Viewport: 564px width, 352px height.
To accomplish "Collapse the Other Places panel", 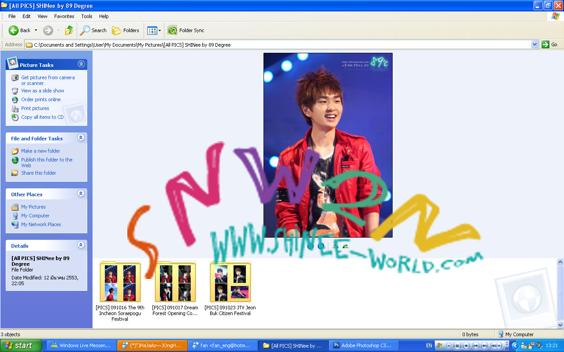I will point(81,194).
